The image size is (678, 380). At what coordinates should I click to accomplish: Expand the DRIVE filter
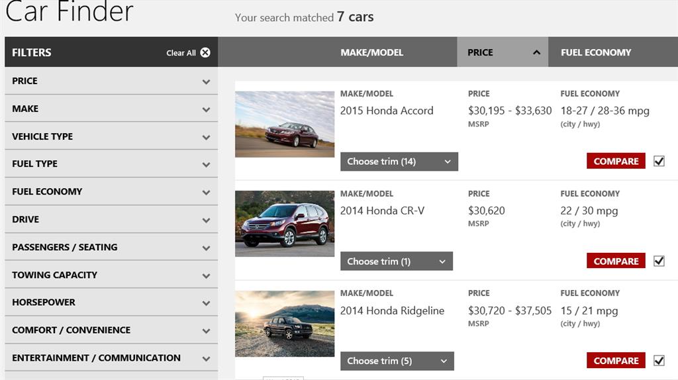coord(111,219)
